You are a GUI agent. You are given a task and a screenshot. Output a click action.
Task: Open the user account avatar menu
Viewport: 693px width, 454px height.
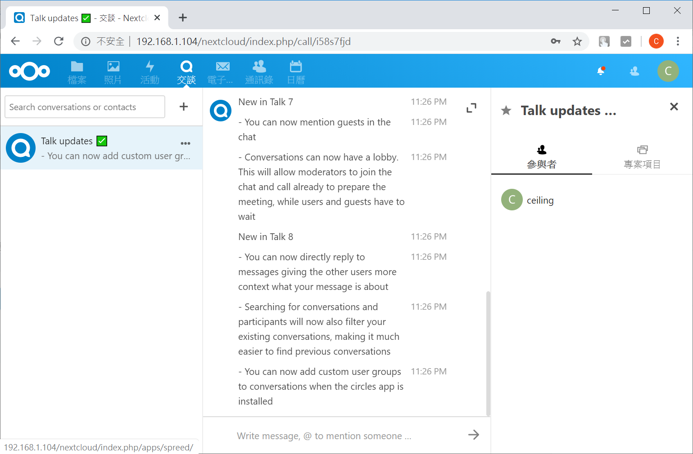pos(668,71)
